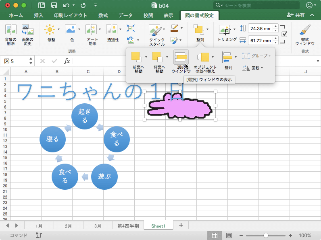Expand the Bring Forward dropdown arrow
This screenshot has width=321, height=240.
tap(146, 57)
